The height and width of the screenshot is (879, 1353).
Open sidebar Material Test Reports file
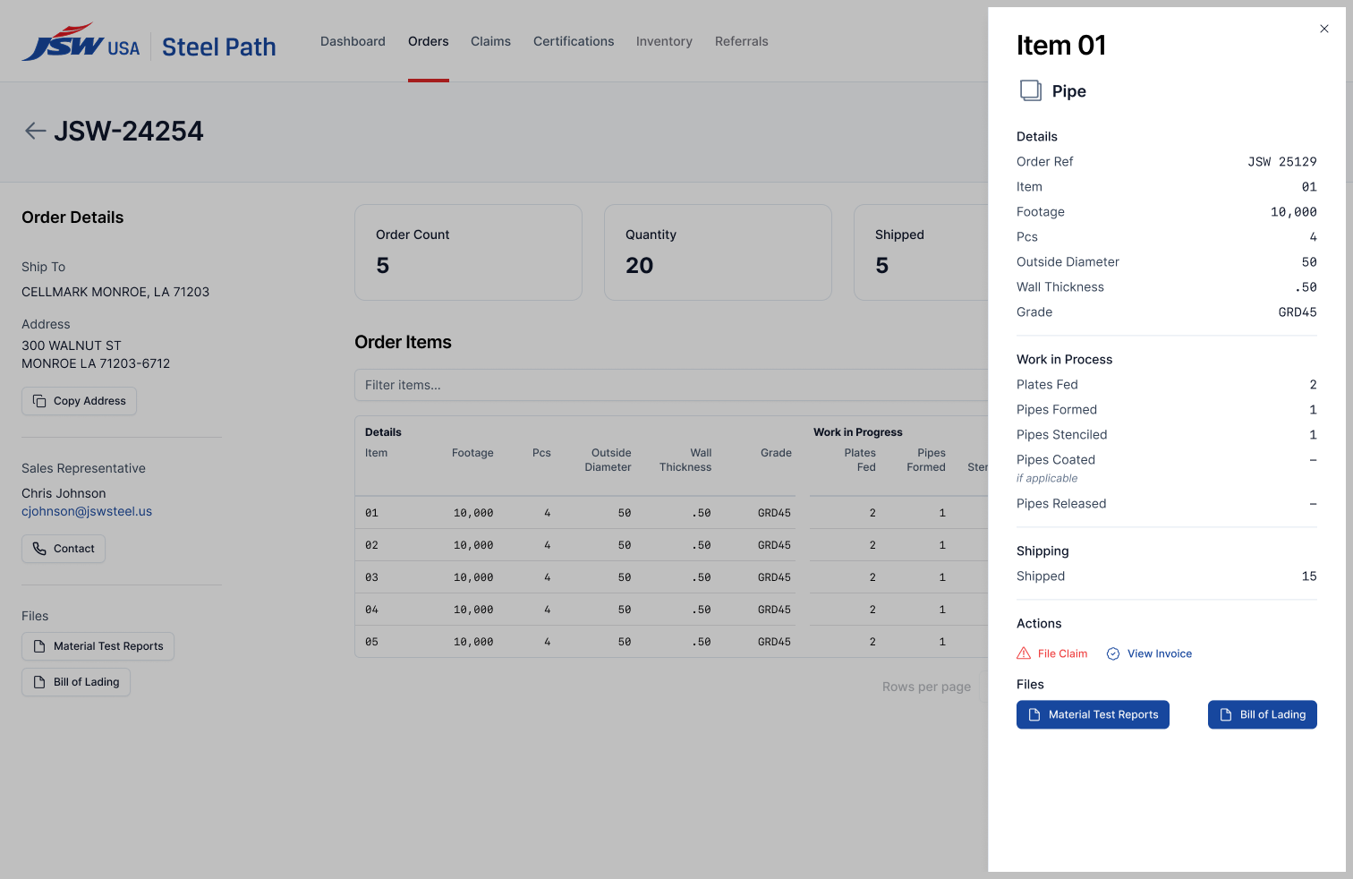pyautogui.click(x=98, y=646)
